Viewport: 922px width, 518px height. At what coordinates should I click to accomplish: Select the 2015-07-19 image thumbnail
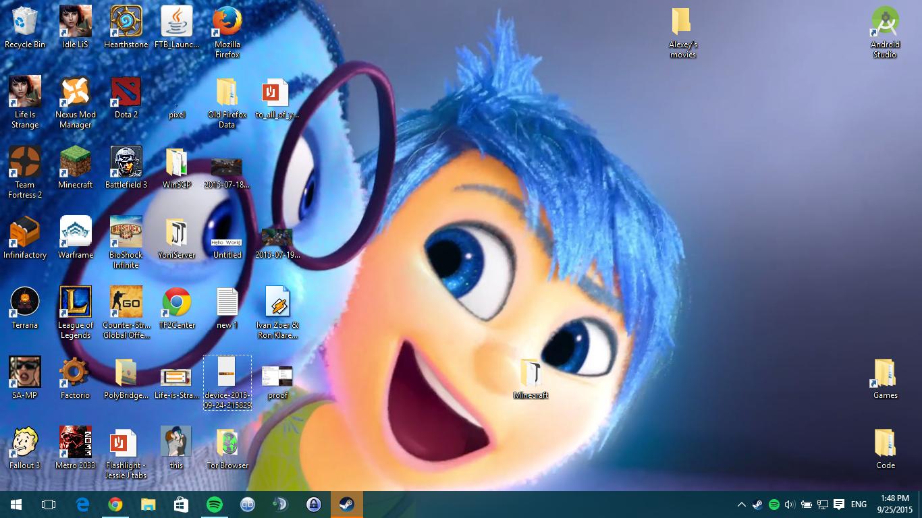click(x=277, y=242)
